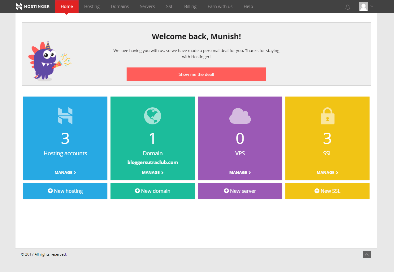Open the Hosting menu

click(92, 6)
